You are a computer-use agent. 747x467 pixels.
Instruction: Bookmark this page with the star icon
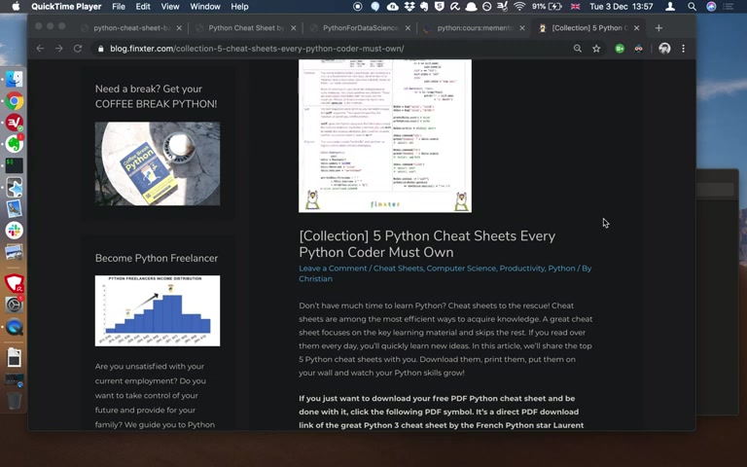[x=596, y=49]
